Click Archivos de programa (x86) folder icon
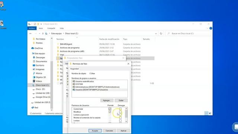Screen dimensions: 238x134 click(x=58, y=51)
